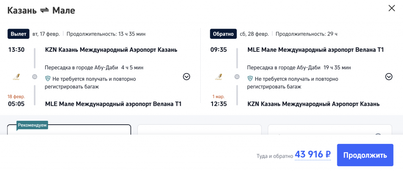Viewport: 403px width, 171px height.
Task: Open the 43 916 ₽ price breakdown
Action: coord(313,155)
